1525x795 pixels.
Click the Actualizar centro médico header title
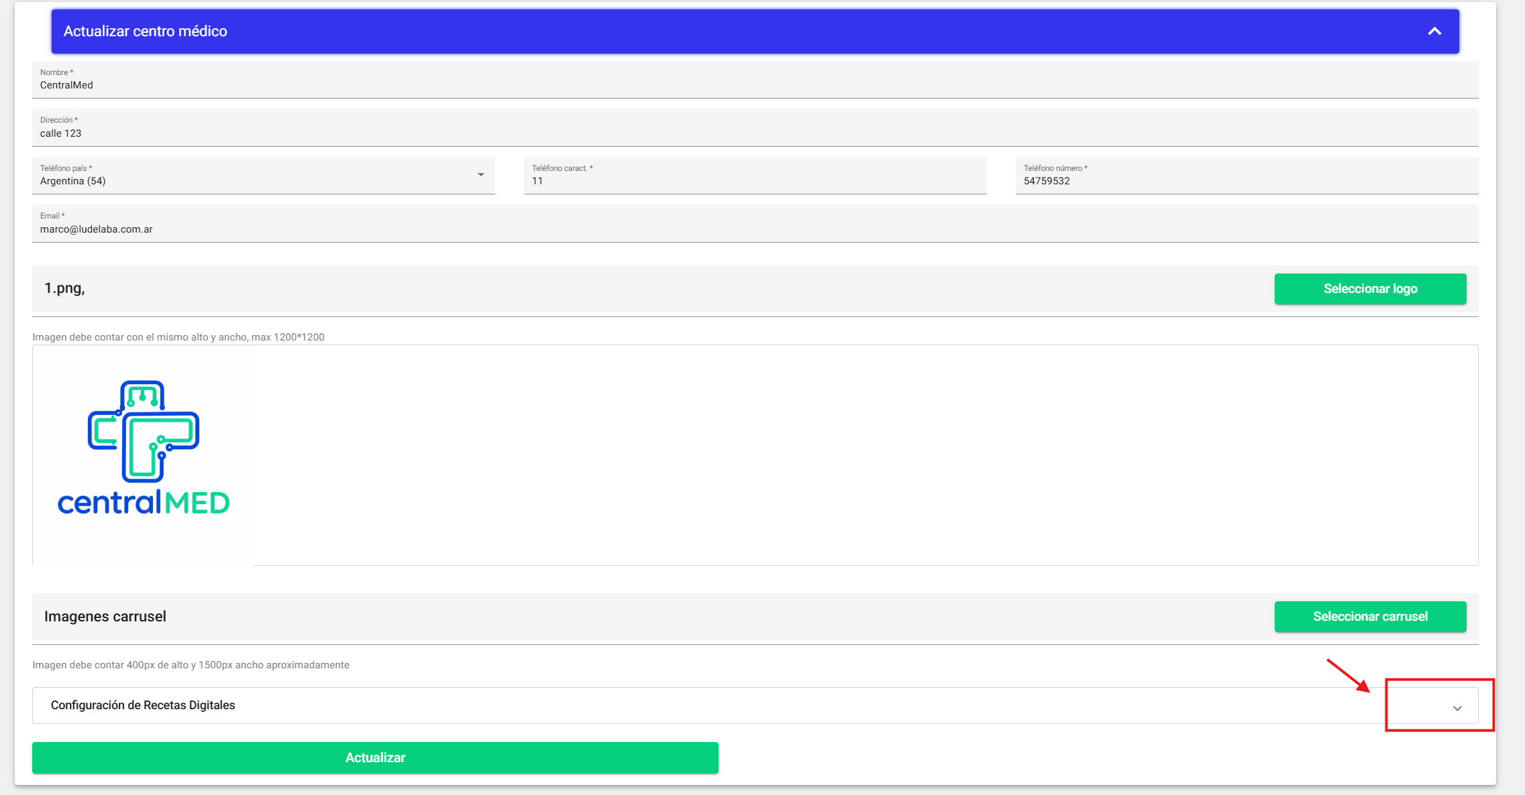coord(145,31)
